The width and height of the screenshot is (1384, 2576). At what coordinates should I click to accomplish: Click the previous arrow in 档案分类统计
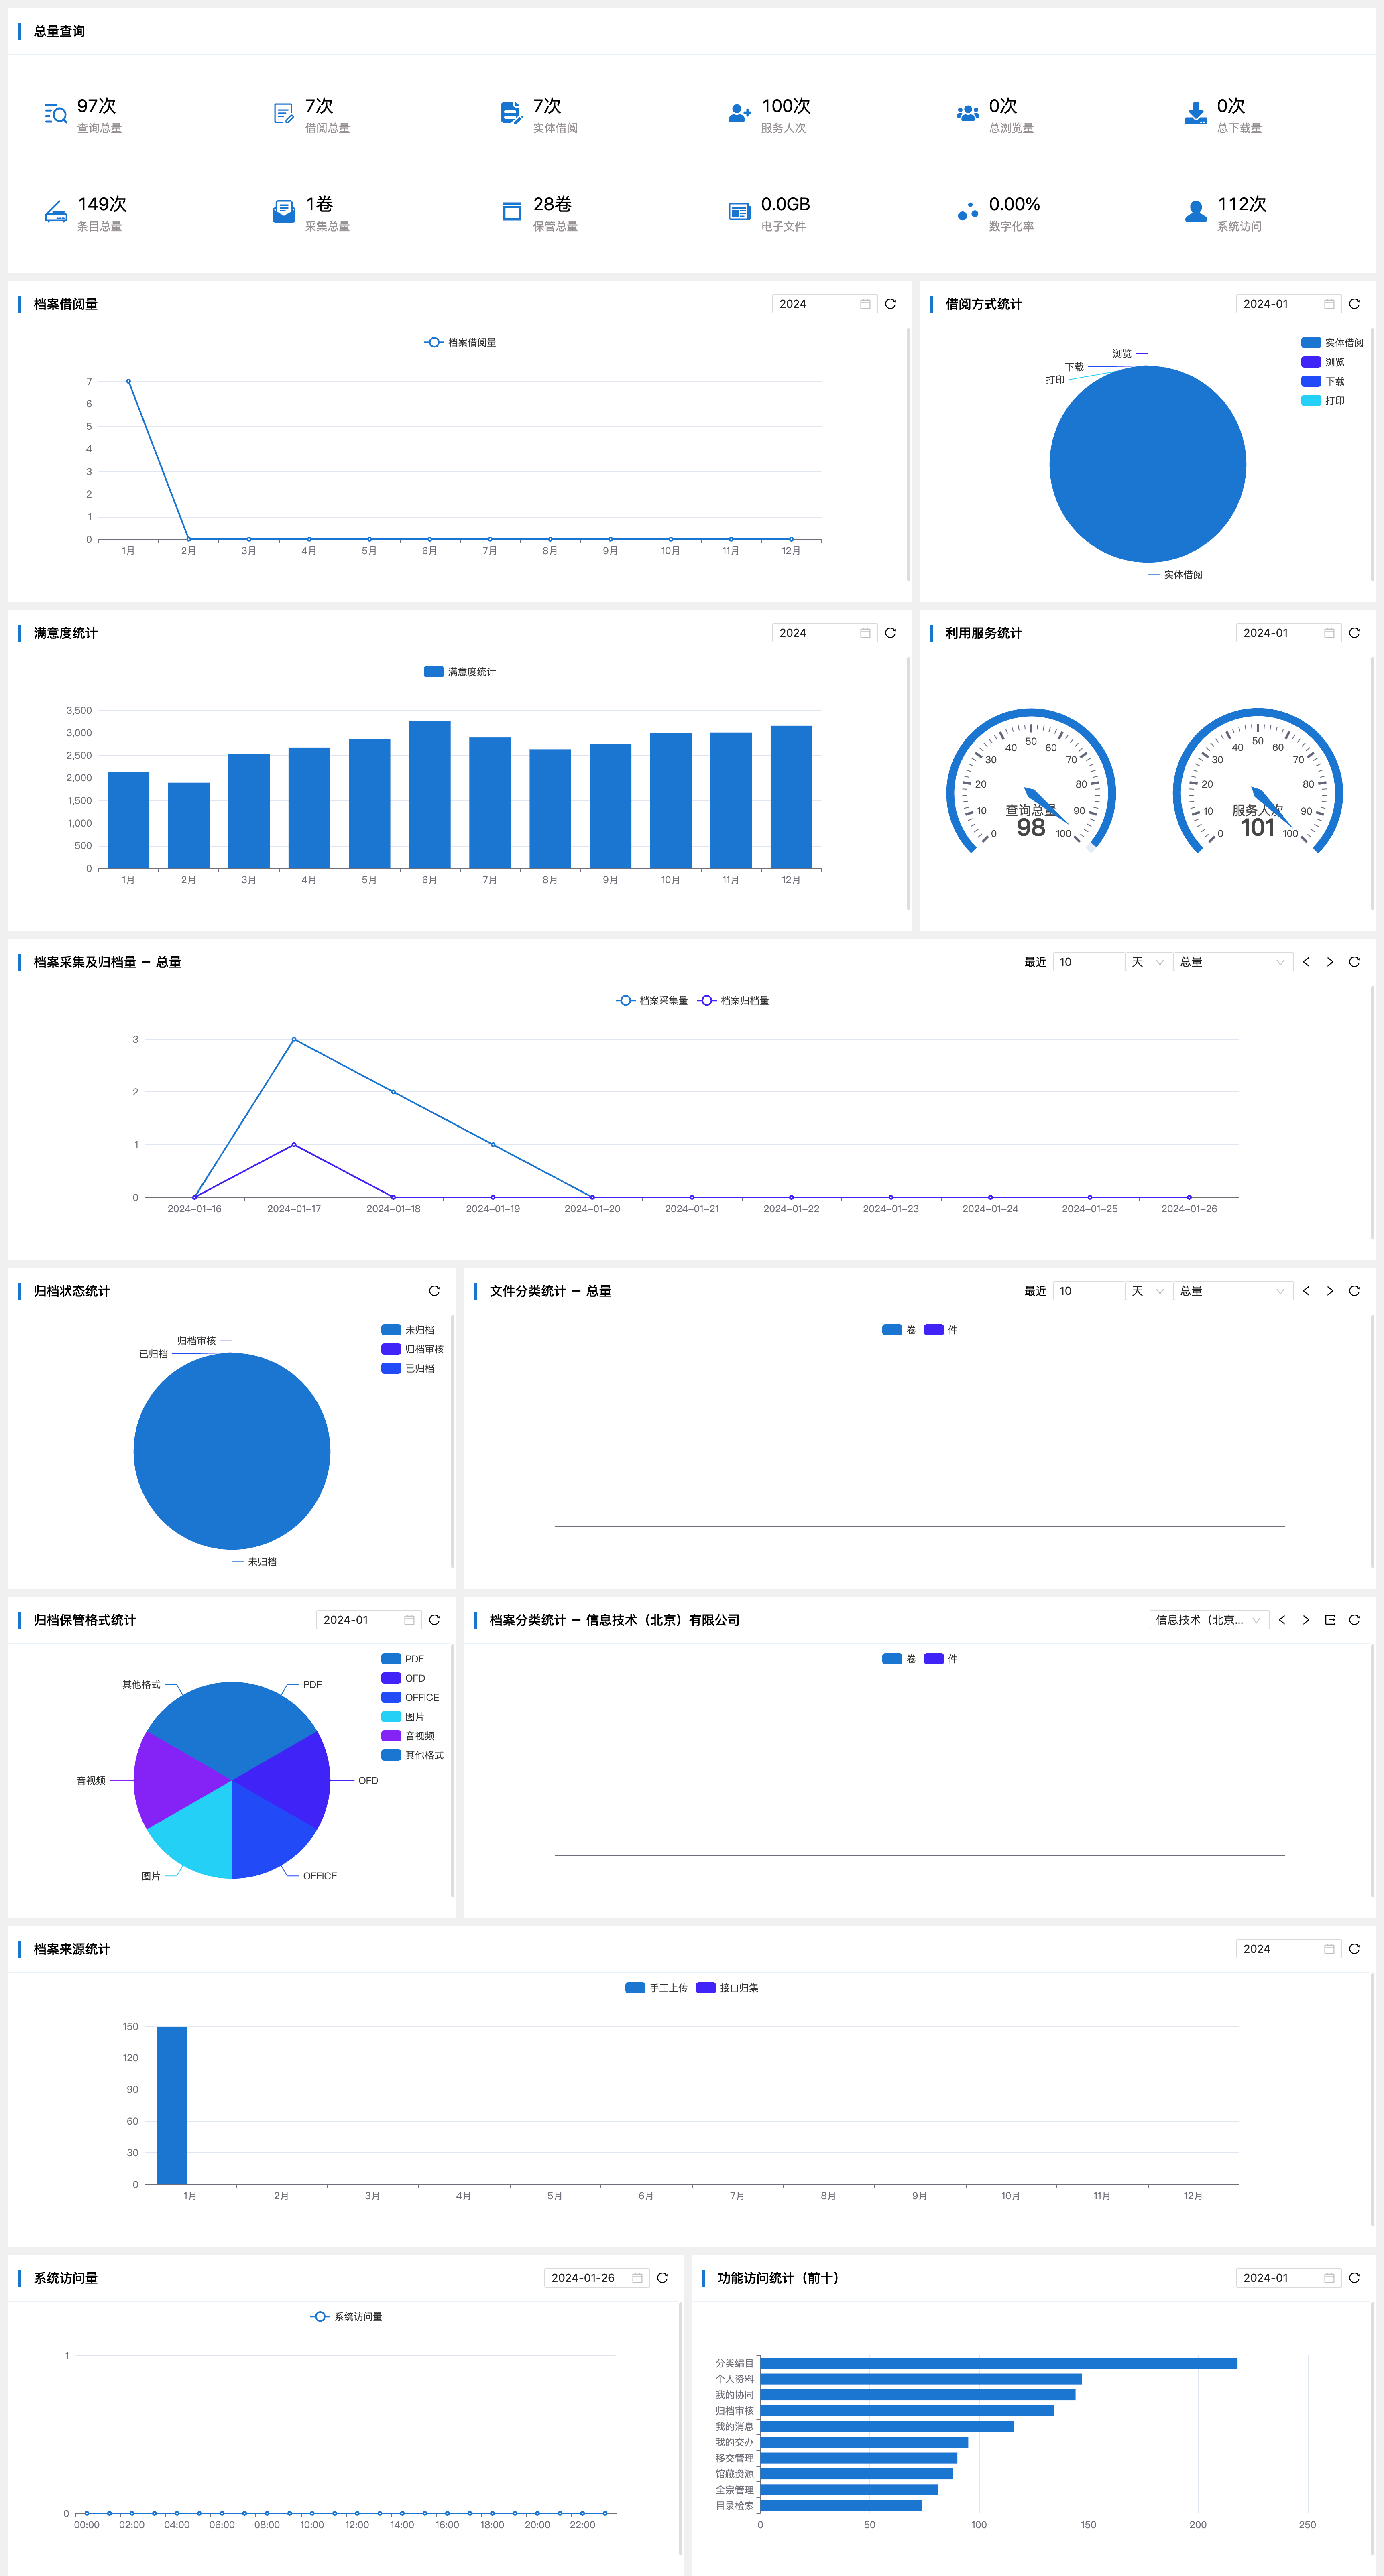tap(1282, 1620)
